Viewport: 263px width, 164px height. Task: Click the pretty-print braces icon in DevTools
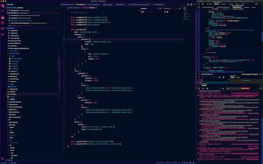[x=199, y=74]
